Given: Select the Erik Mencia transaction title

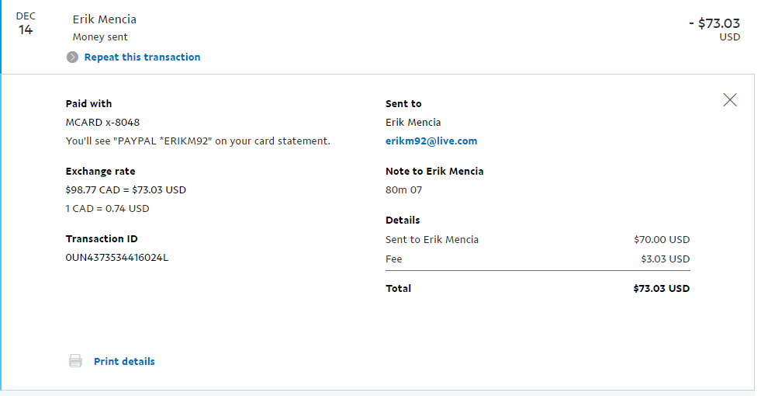Looking at the screenshot, I should click(105, 19).
